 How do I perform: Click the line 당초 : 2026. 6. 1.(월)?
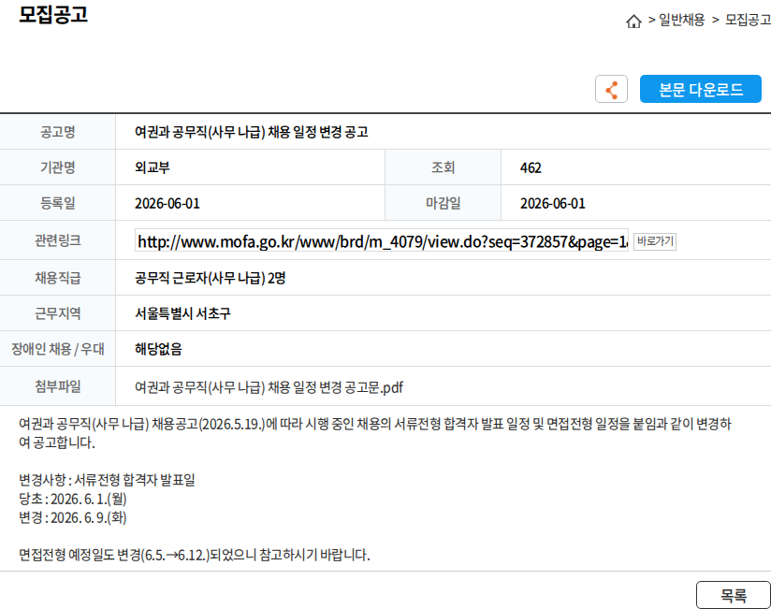[x=73, y=499]
